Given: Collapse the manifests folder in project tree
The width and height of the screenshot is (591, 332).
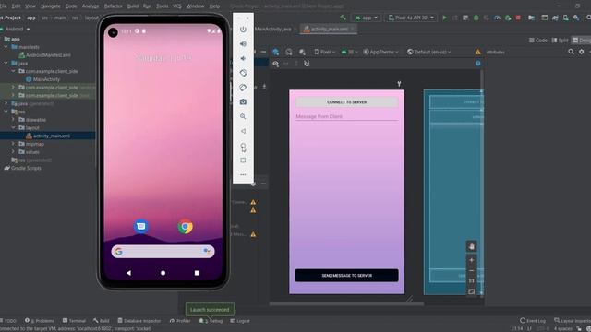Looking at the screenshot, I should [x=6, y=47].
